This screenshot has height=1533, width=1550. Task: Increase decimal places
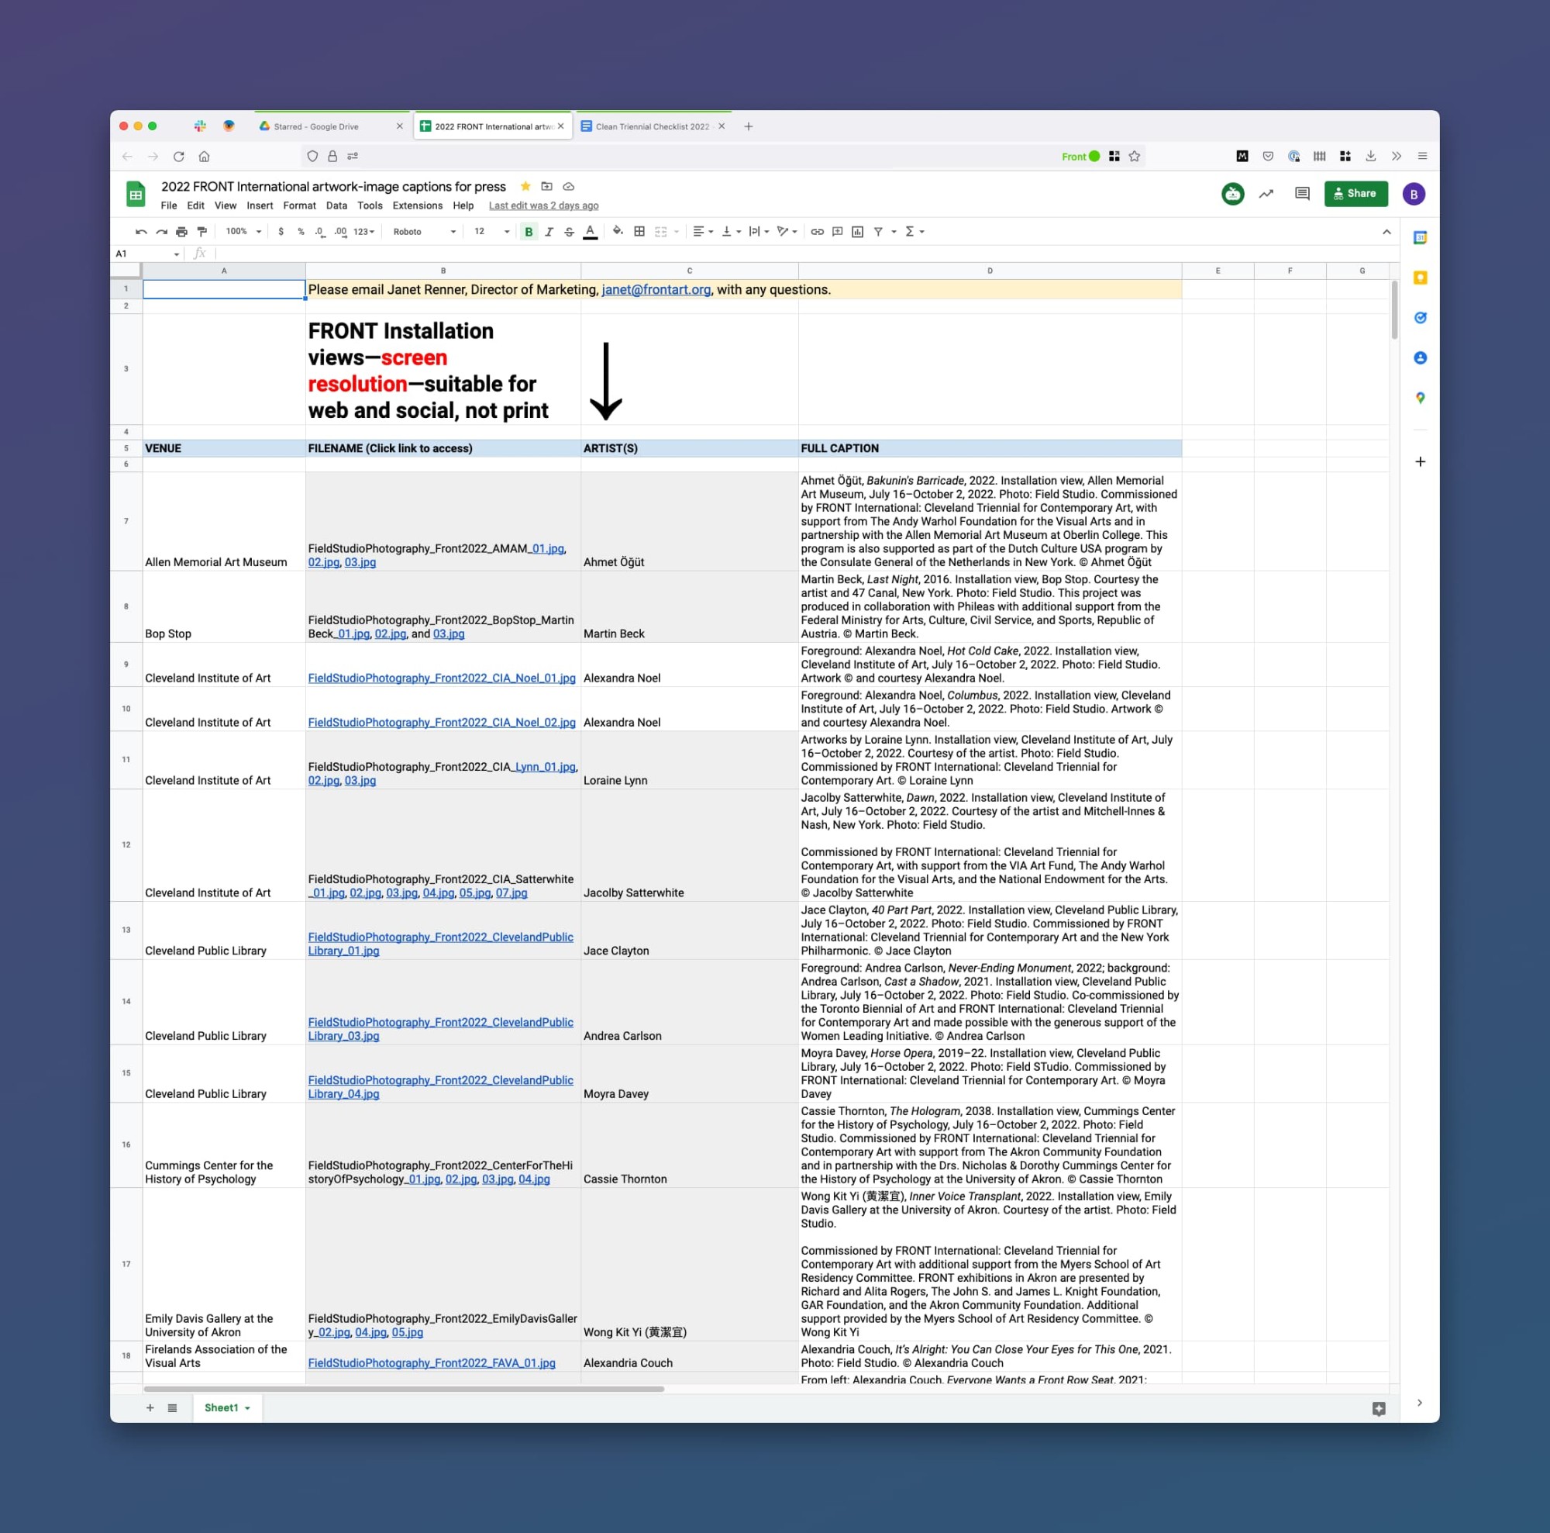[340, 232]
